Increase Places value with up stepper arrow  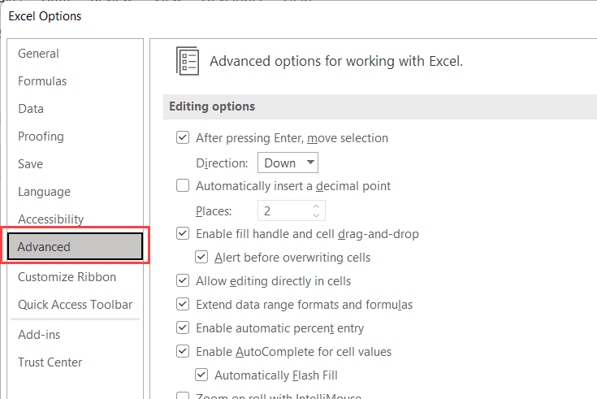pyautogui.click(x=317, y=206)
